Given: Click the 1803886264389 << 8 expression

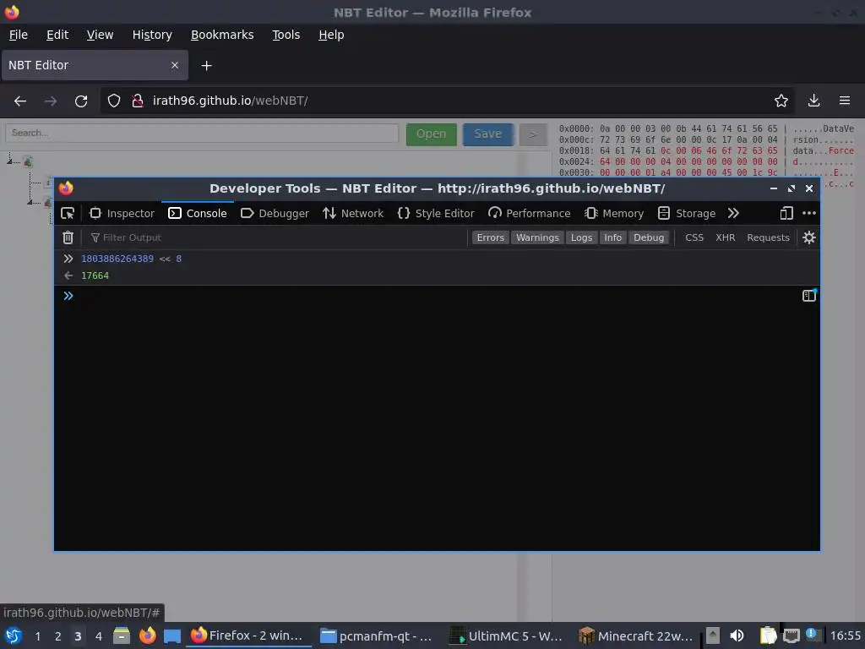Looking at the screenshot, I should click(x=131, y=259).
